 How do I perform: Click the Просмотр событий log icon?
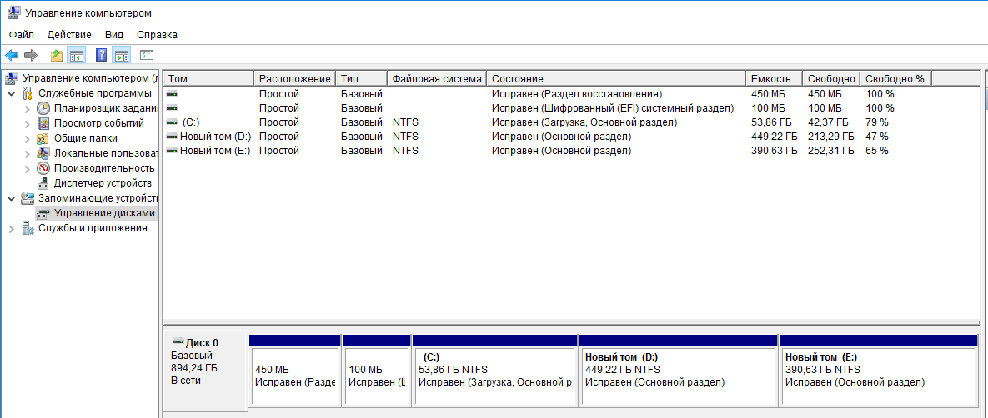click(43, 123)
